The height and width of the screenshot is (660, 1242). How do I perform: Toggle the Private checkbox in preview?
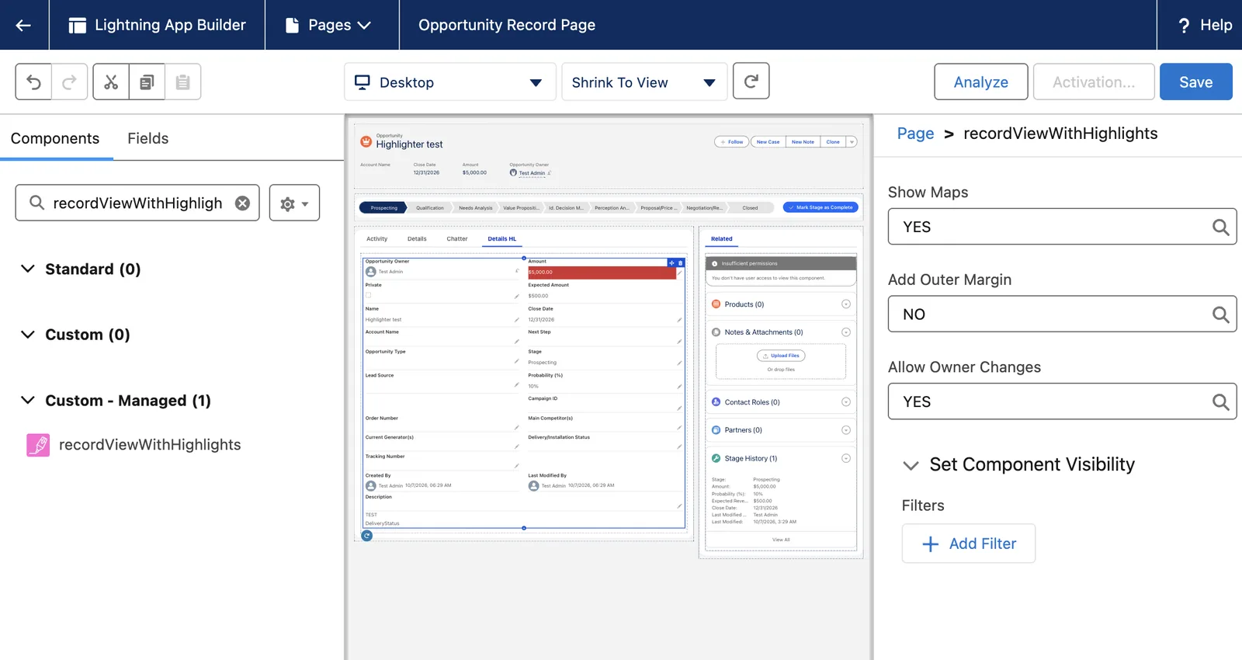click(369, 295)
